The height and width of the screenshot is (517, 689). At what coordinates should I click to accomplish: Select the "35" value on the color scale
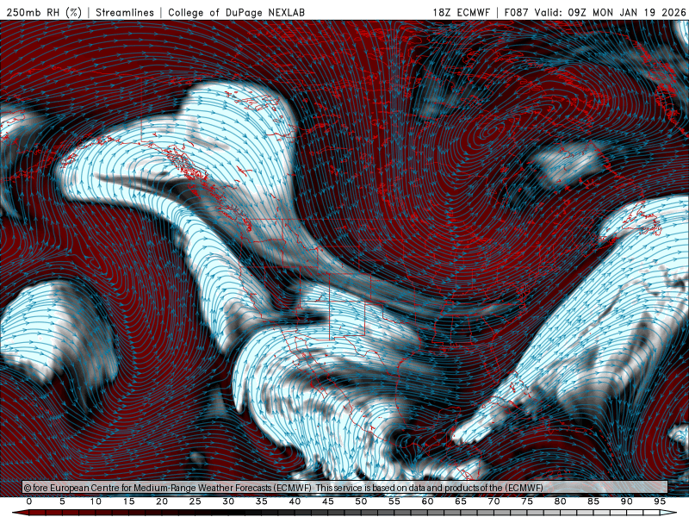pyautogui.click(x=262, y=501)
